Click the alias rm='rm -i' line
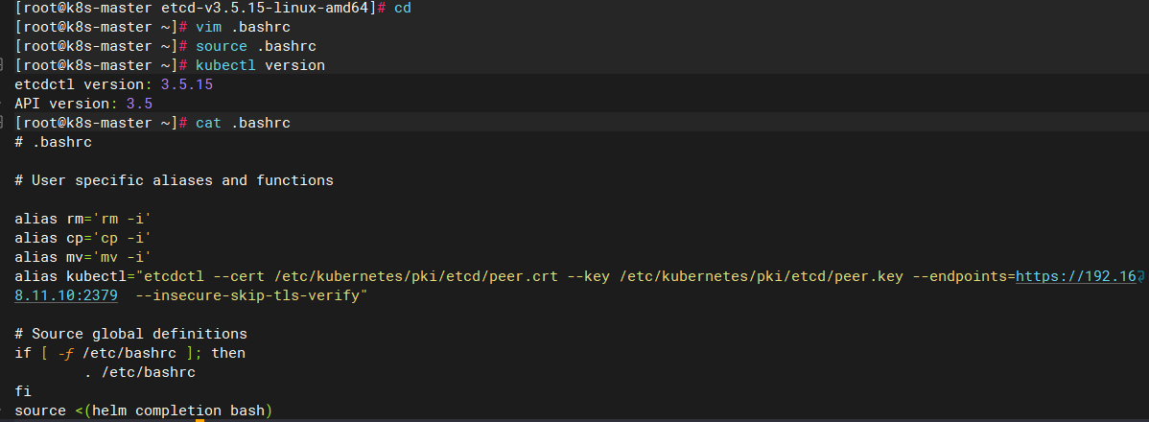Image resolution: width=1149 pixels, height=422 pixels. pos(82,219)
